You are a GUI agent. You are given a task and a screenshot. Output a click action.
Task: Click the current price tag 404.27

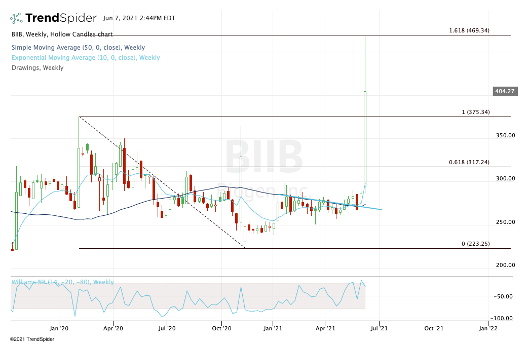(505, 91)
